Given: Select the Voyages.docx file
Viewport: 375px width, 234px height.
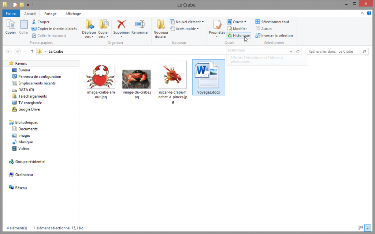Looking at the screenshot, I should [208, 78].
